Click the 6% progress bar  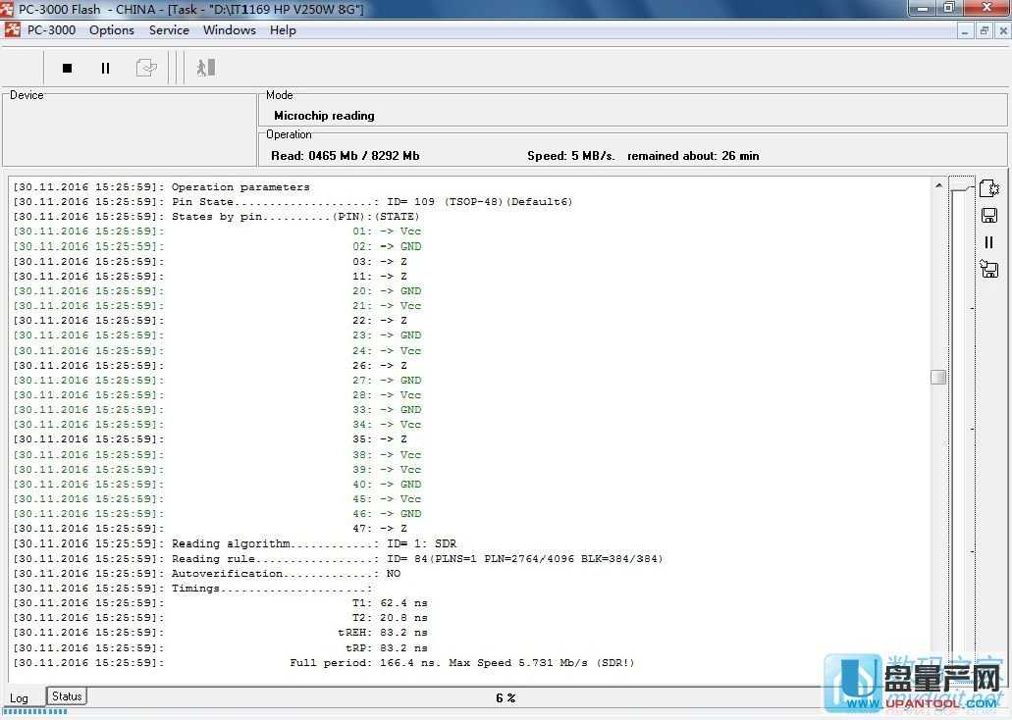coord(503,697)
